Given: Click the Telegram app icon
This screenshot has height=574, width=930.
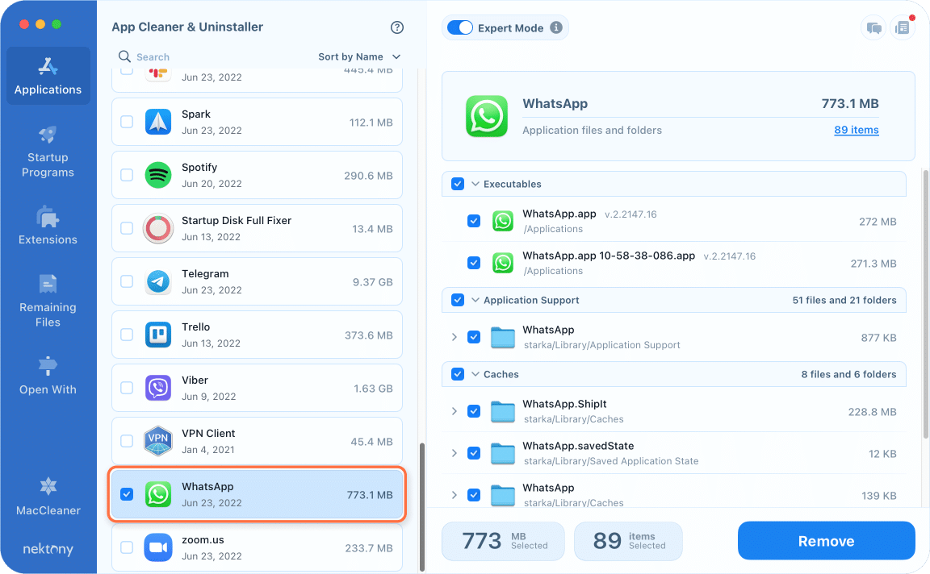Looking at the screenshot, I should [x=158, y=282].
